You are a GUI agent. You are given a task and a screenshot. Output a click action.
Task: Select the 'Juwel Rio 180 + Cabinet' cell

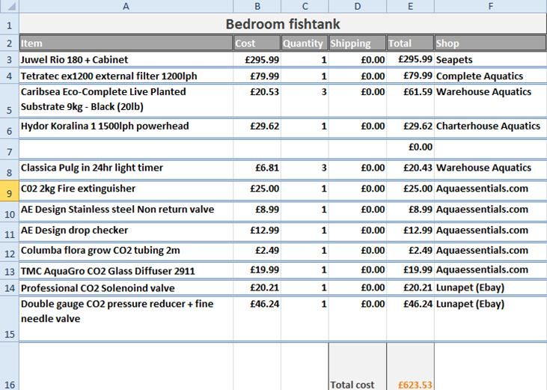coord(126,60)
